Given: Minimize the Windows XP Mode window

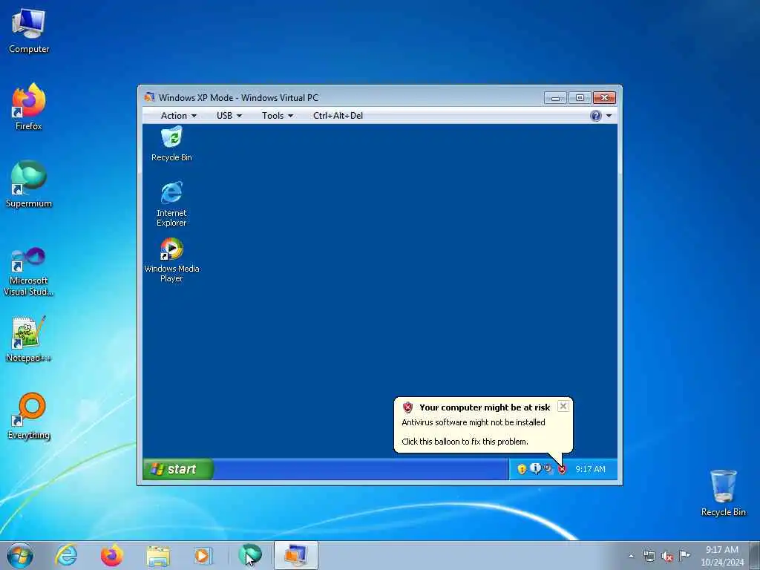Looking at the screenshot, I should point(555,98).
